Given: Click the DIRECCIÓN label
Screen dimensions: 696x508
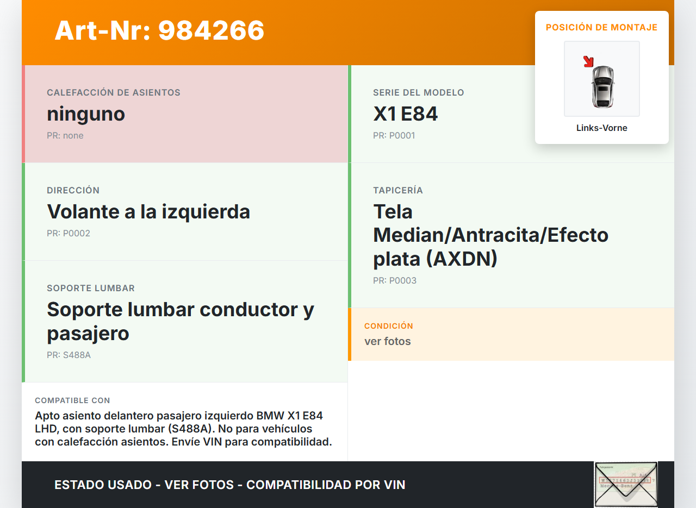Looking at the screenshot, I should (x=73, y=191).
